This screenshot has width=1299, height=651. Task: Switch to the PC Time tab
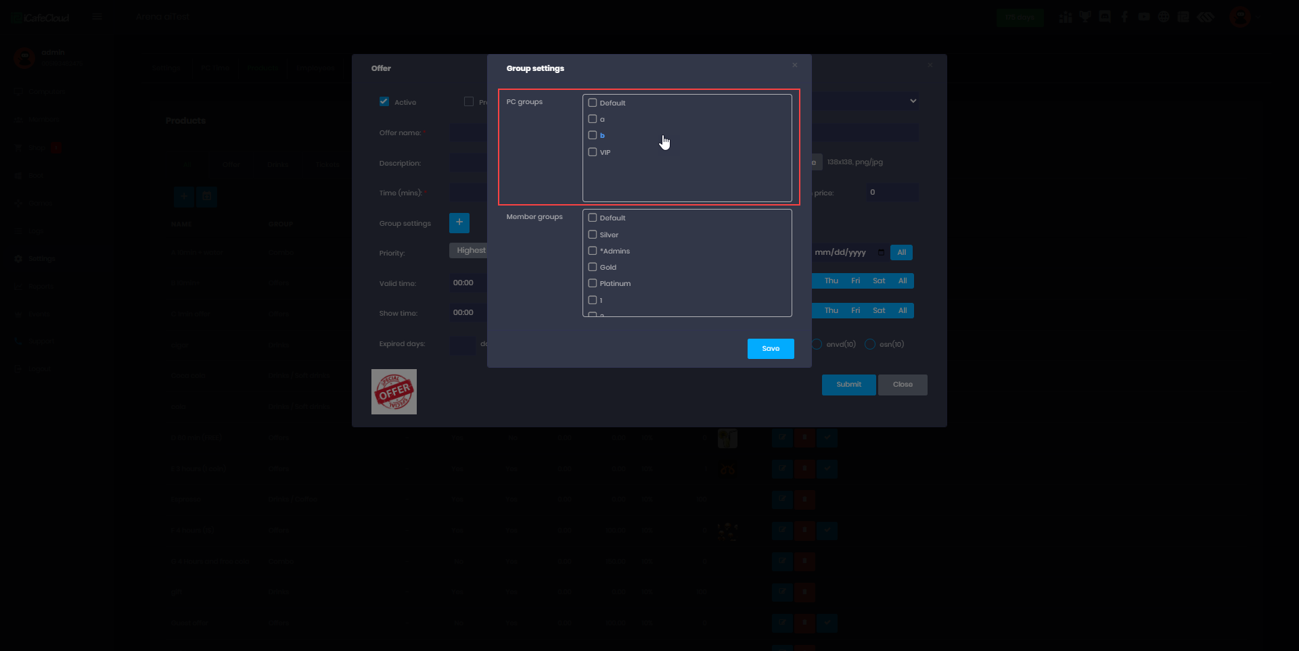pos(216,68)
